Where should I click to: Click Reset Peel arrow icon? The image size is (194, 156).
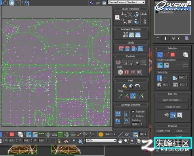[x=137, y=86]
